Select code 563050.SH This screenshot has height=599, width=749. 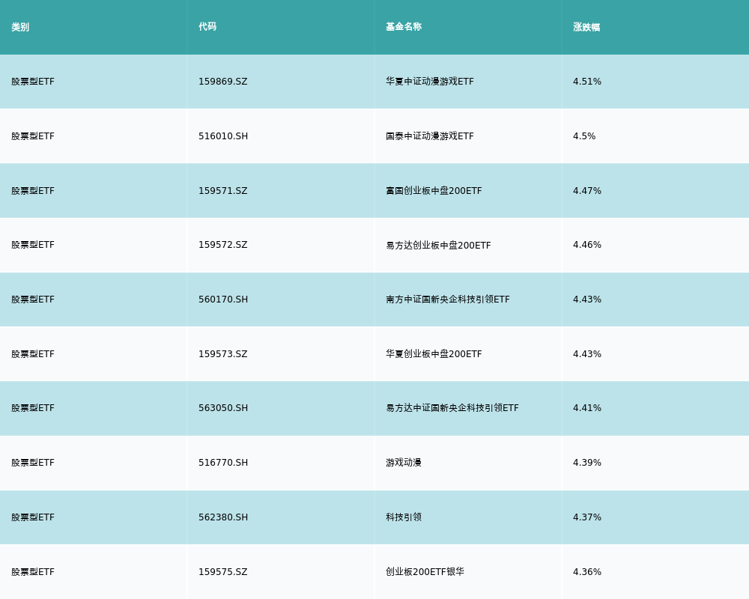tap(223, 408)
